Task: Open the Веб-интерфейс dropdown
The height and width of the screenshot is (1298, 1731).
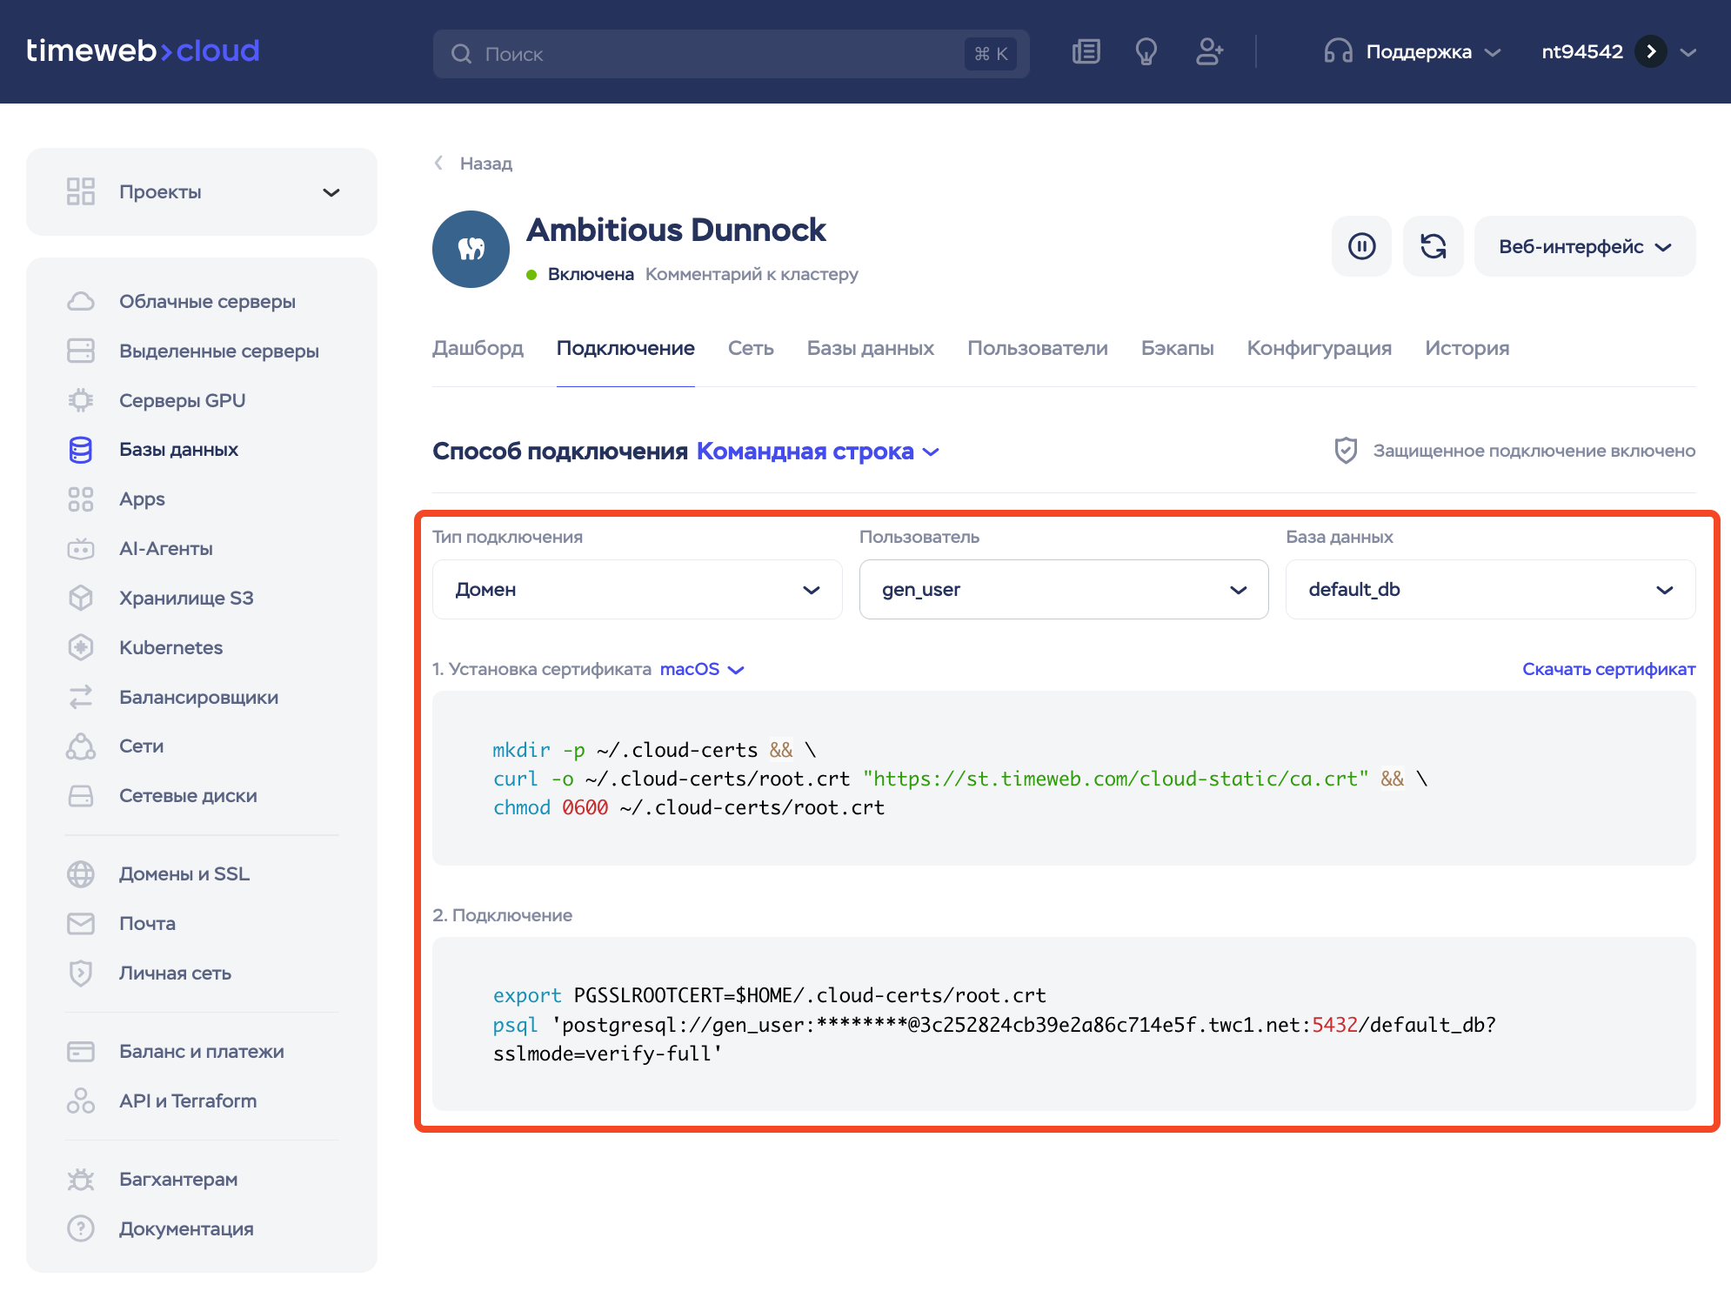Action: click(1585, 246)
